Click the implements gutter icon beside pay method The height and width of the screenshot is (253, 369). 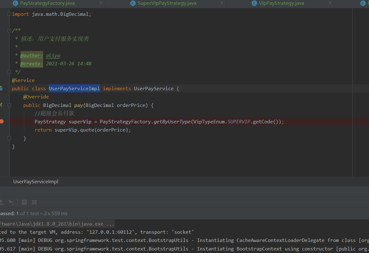click(x=1, y=105)
